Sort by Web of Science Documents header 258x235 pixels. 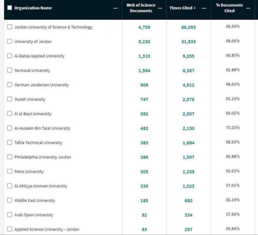coord(141,8)
